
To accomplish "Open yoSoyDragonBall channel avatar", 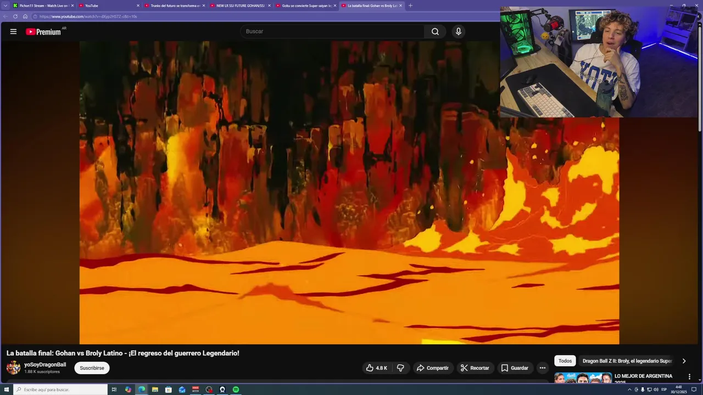I will (13, 368).
